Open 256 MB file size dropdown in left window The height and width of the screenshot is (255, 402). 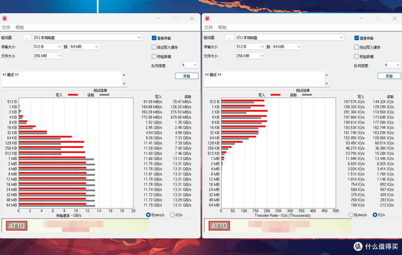(48, 56)
